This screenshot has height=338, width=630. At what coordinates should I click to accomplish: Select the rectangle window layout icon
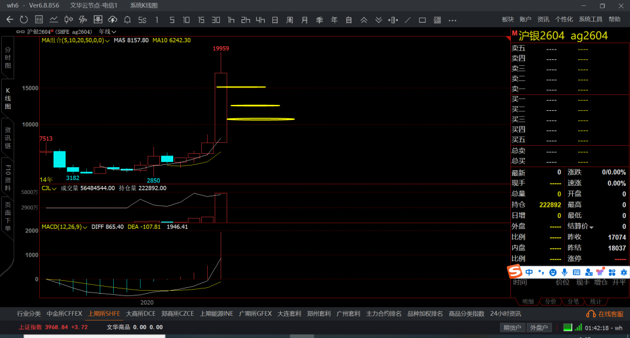click(422, 20)
